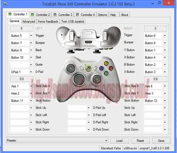Expand right Stick Axis X dropdown showing Axis 6
This screenshot has width=177, height=153.
[165, 86]
